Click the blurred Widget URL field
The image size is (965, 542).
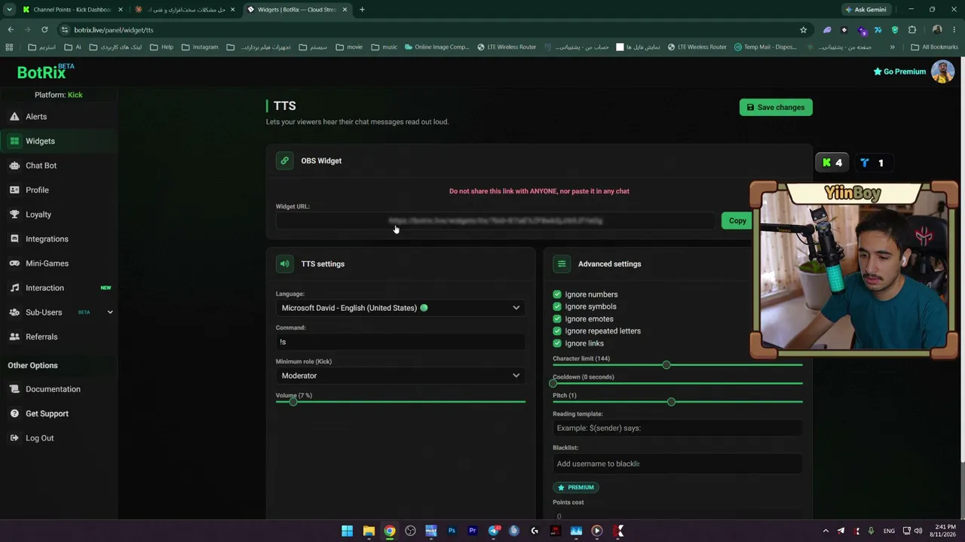click(x=495, y=221)
